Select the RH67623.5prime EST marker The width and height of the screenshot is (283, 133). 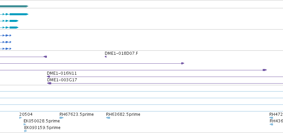(x=62, y=118)
